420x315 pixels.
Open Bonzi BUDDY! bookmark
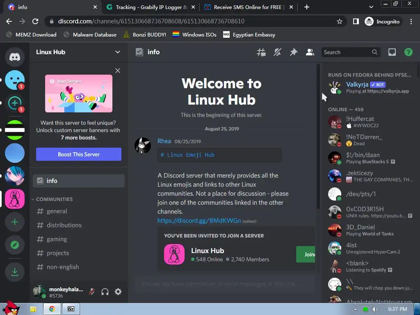(145, 34)
